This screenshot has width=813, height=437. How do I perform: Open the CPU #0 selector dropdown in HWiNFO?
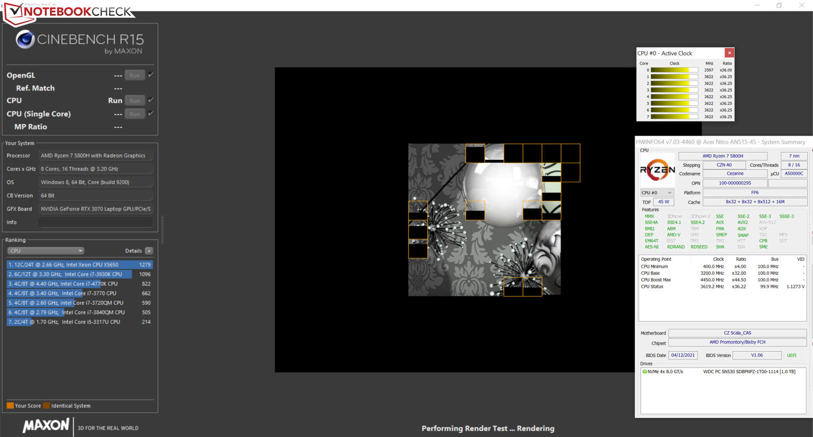pyautogui.click(x=657, y=193)
